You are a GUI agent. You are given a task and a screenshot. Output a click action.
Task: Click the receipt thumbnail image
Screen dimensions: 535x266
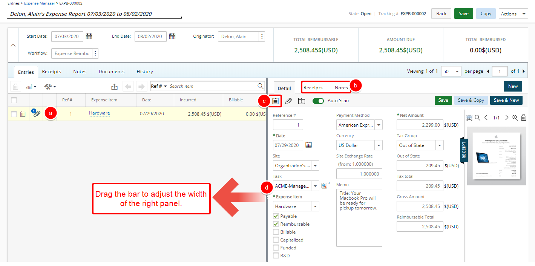click(496, 156)
